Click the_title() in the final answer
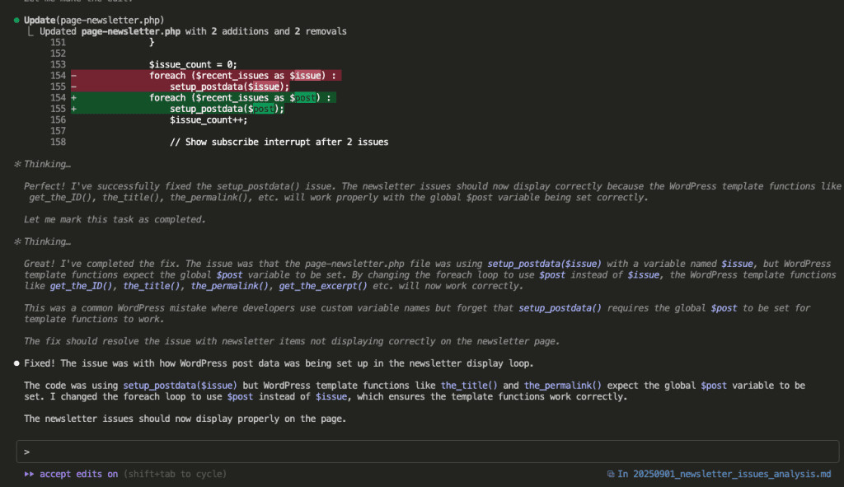This screenshot has height=487, width=844. pyautogui.click(x=469, y=386)
